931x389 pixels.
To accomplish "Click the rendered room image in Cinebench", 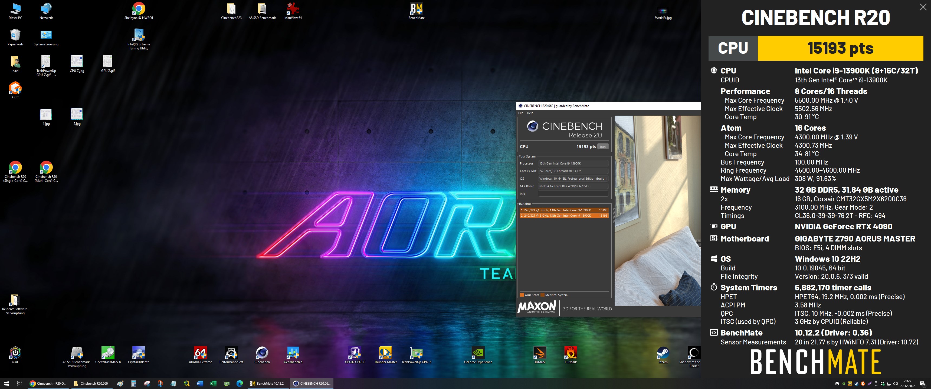I will click(657, 210).
